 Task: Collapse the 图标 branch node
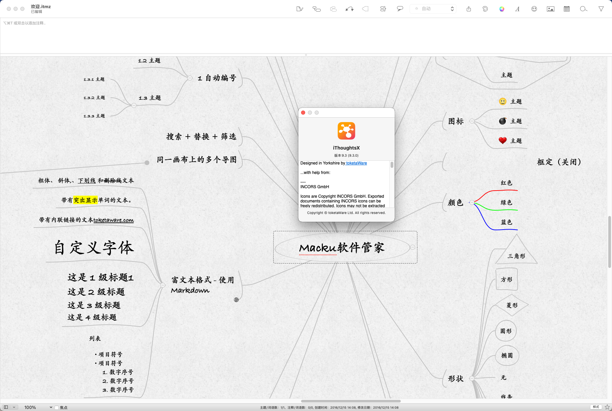point(472,121)
